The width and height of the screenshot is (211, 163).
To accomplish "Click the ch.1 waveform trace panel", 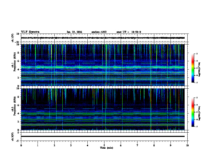I will [x=105, y=38].
